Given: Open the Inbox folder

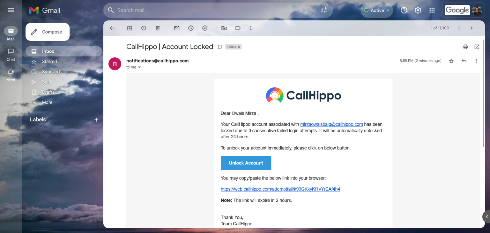Looking at the screenshot, I should click(x=64, y=51).
